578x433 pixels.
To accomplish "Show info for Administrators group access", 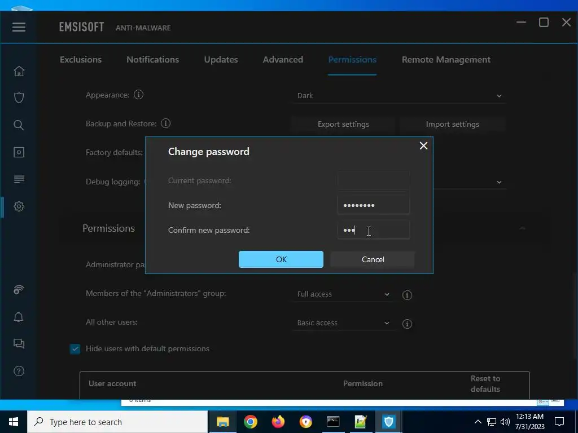I will [407, 295].
